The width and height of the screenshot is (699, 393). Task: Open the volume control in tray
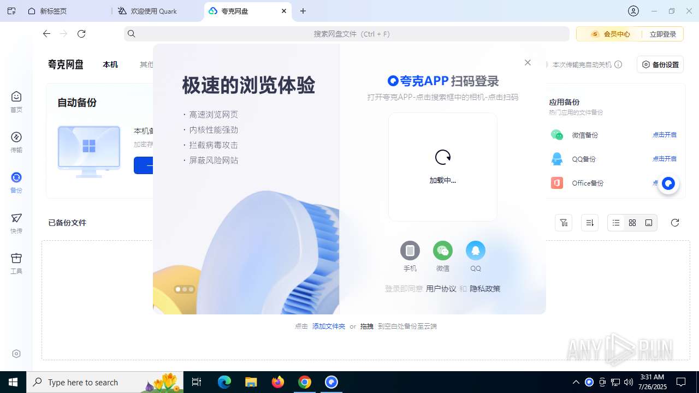[x=629, y=382]
